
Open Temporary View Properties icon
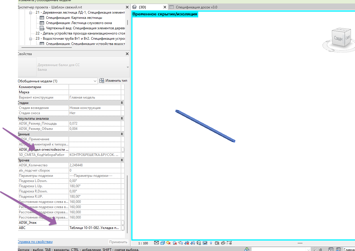point(217,243)
